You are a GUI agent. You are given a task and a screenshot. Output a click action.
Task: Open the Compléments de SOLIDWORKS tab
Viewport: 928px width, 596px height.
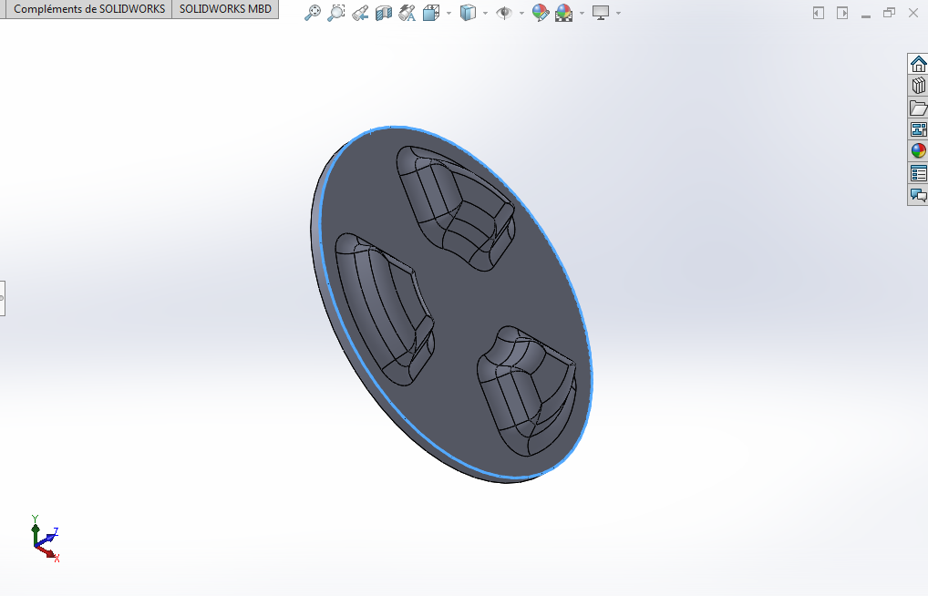(89, 9)
